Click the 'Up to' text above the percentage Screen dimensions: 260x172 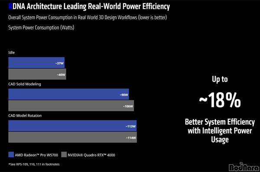220,79
